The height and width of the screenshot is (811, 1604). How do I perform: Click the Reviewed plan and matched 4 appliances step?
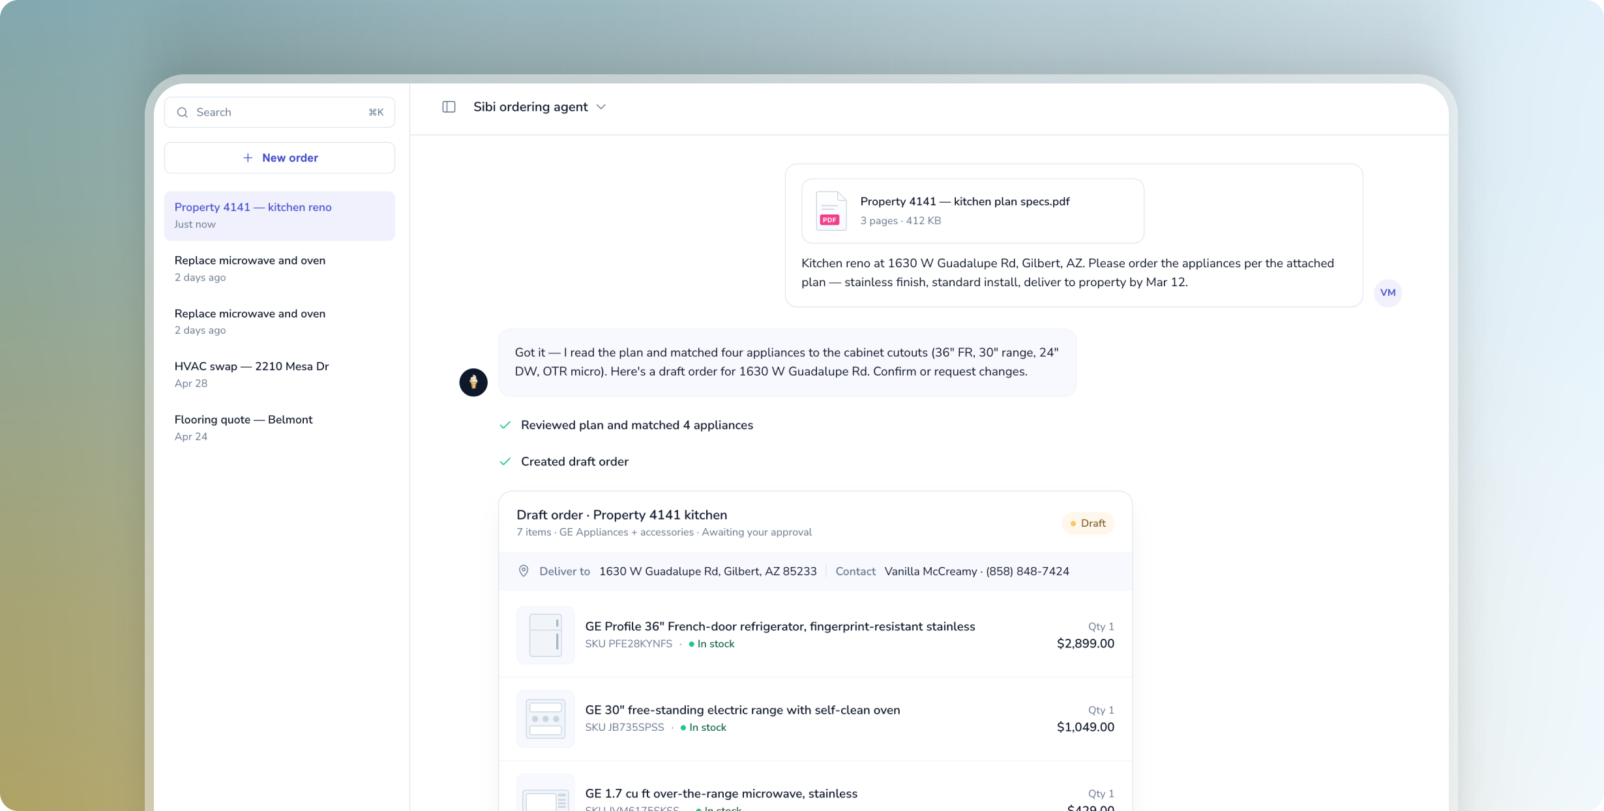coord(636,425)
